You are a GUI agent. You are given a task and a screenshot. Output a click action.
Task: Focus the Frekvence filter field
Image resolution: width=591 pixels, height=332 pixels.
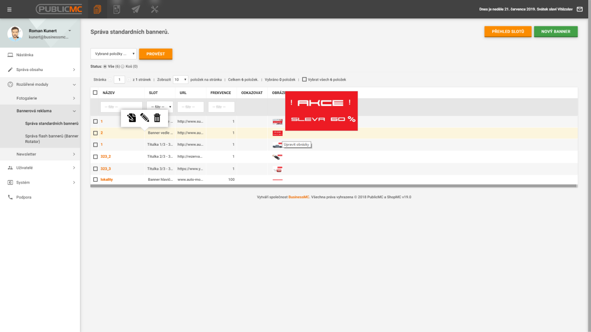pos(221,107)
